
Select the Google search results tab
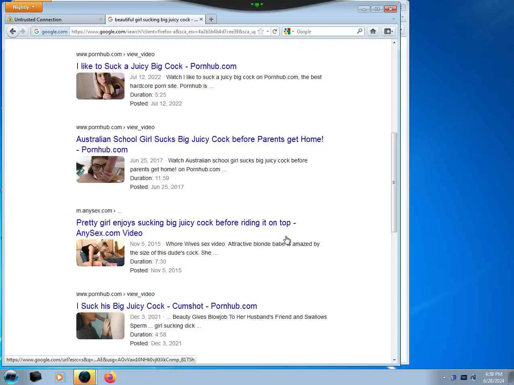[156, 19]
